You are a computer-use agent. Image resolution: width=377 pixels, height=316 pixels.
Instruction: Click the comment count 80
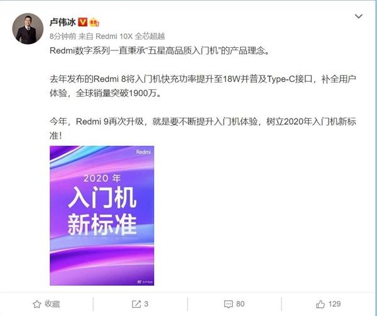pyautogui.click(x=240, y=304)
